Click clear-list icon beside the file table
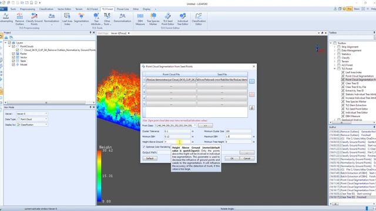 pos(251,108)
